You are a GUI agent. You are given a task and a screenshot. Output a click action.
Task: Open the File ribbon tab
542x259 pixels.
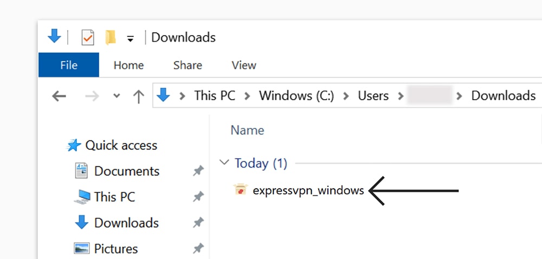click(x=69, y=65)
